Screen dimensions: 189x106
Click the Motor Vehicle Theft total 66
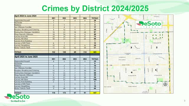95,88
